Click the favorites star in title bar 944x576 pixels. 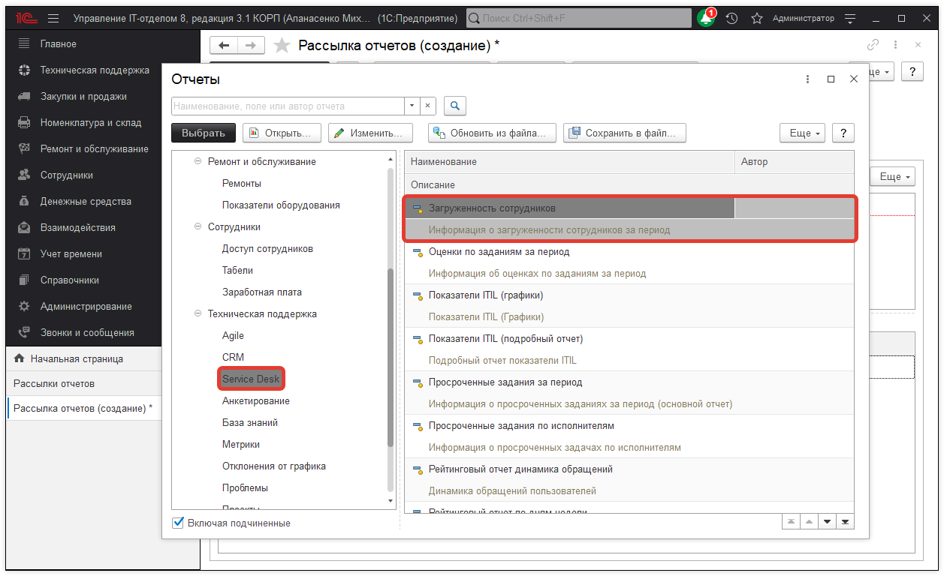coord(757,18)
